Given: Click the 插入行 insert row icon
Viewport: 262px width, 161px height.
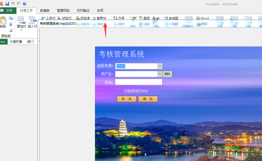Looking at the screenshot, I should tap(32, 20).
